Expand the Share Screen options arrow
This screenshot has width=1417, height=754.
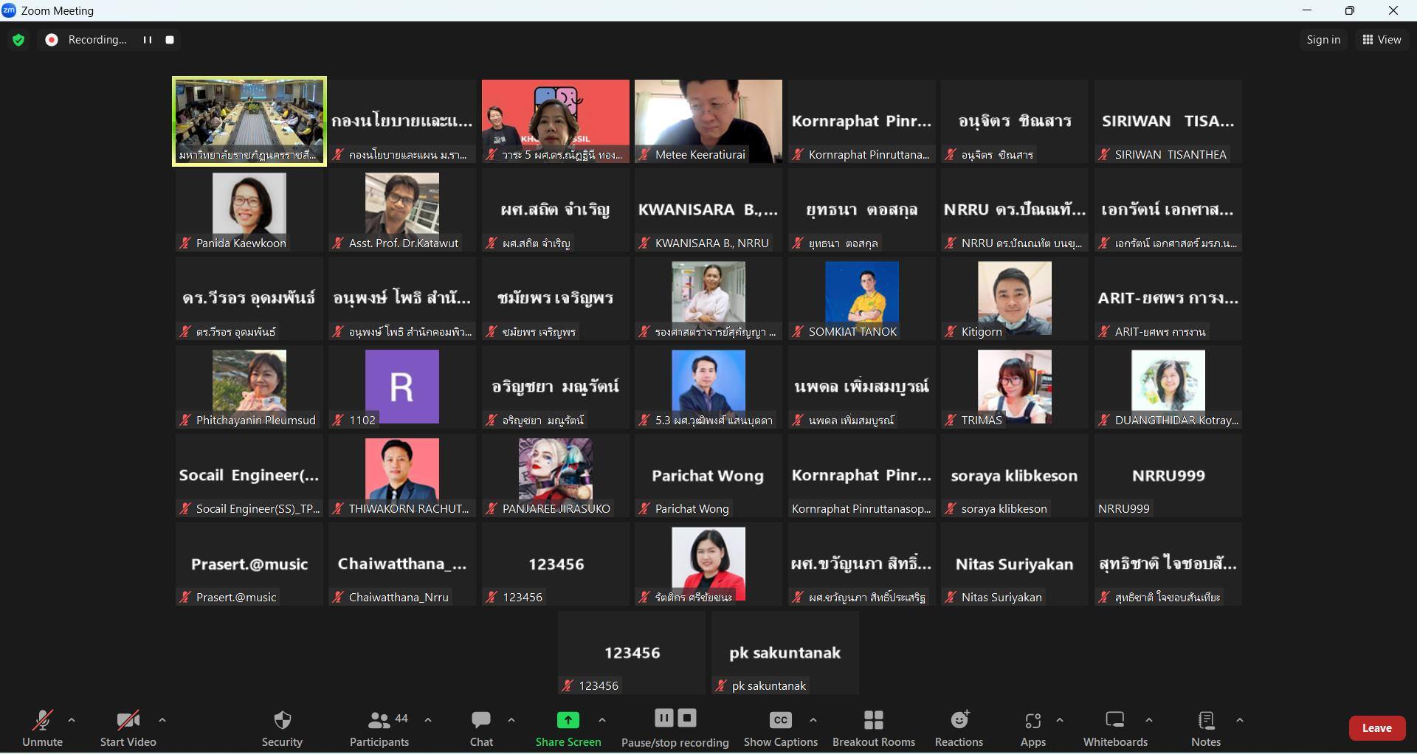[602, 720]
